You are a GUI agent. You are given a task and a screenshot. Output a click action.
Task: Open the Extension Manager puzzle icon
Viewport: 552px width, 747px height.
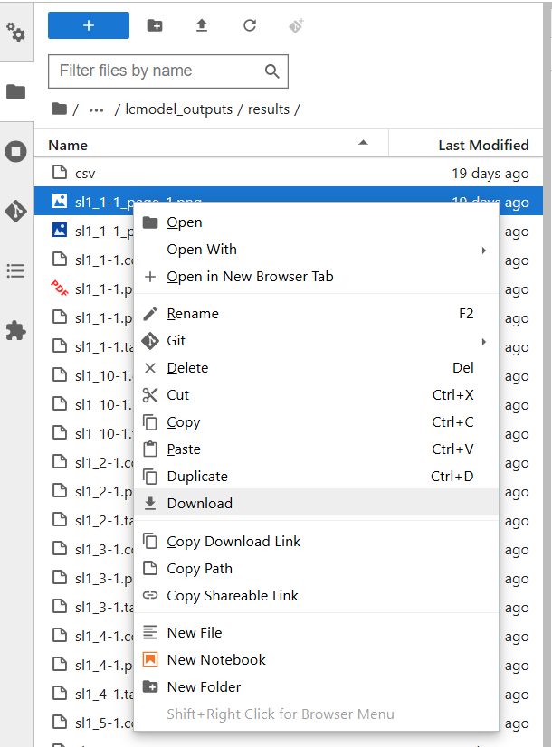click(16, 330)
